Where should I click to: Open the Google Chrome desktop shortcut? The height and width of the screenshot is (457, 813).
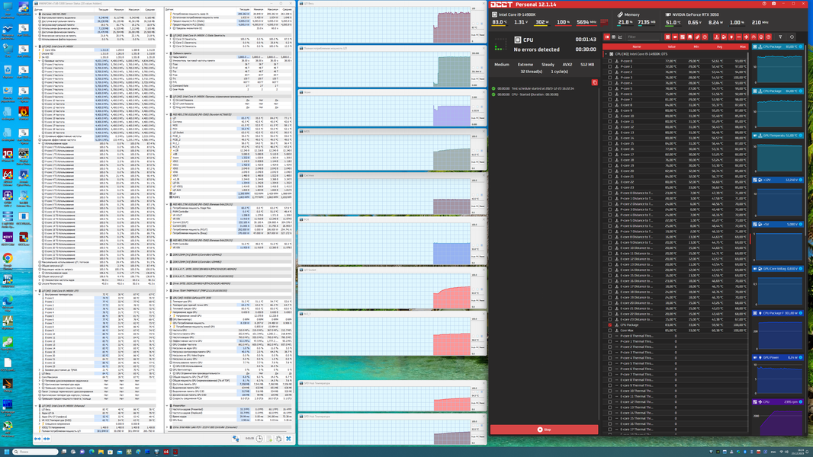[8, 260]
